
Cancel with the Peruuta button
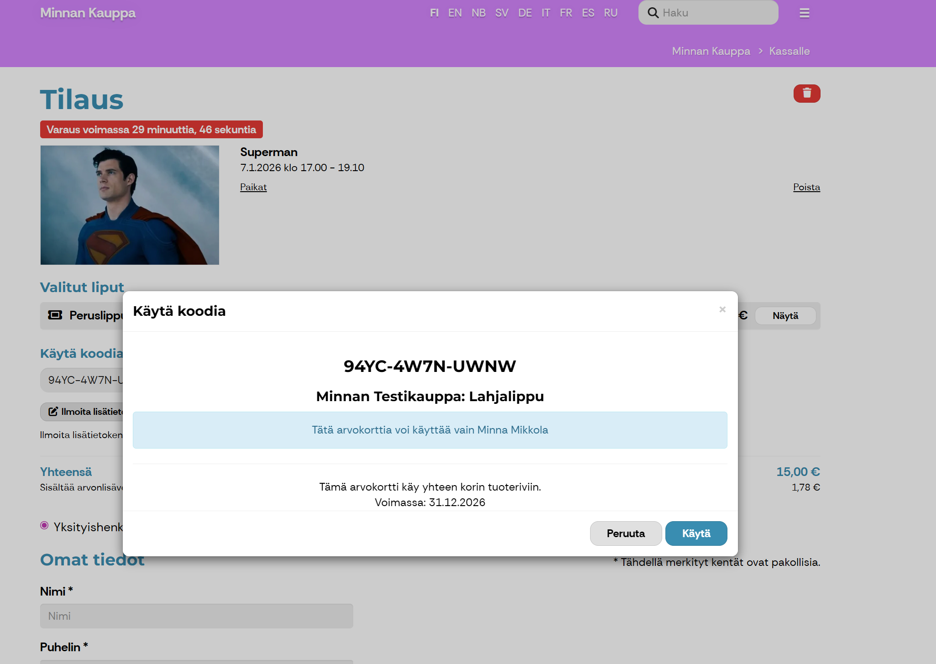click(626, 533)
